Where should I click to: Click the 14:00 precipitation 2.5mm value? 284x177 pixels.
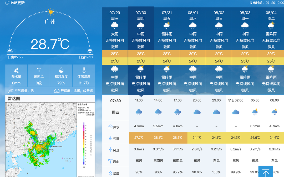click(x=158, y=126)
